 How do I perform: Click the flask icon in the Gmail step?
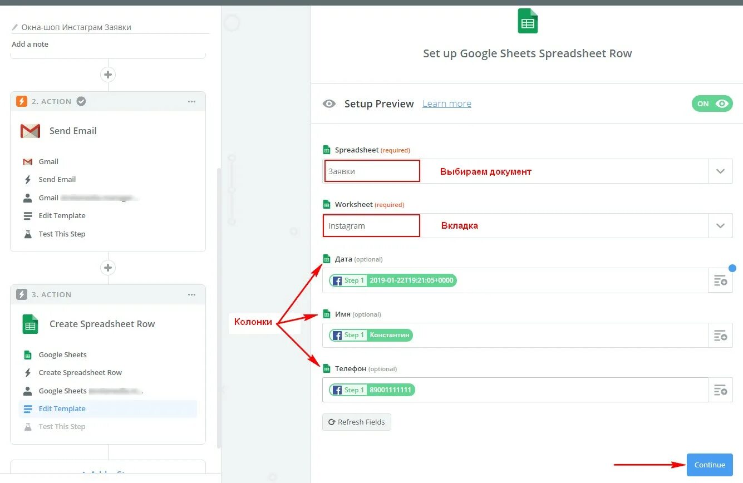coord(28,234)
